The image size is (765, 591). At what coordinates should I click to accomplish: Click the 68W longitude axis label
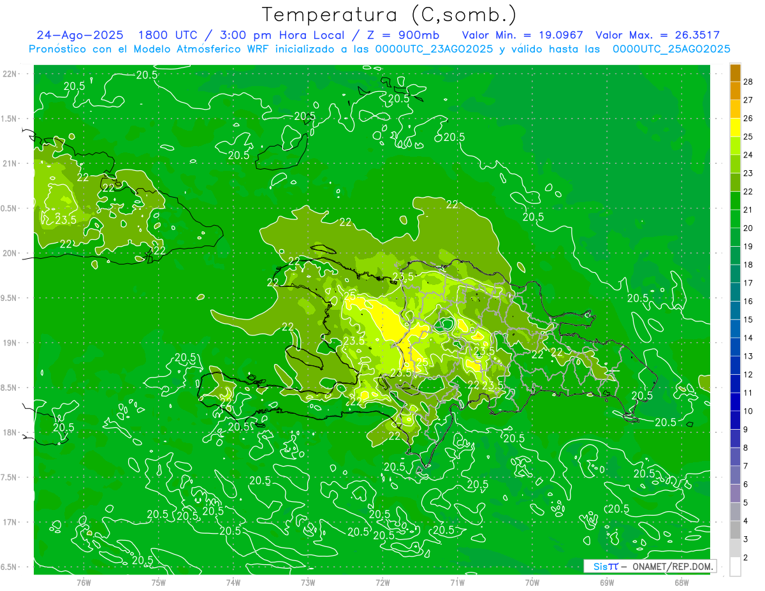[681, 582]
